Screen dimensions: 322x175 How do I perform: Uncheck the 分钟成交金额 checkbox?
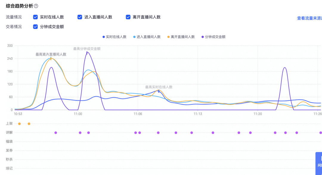(x=35, y=26)
